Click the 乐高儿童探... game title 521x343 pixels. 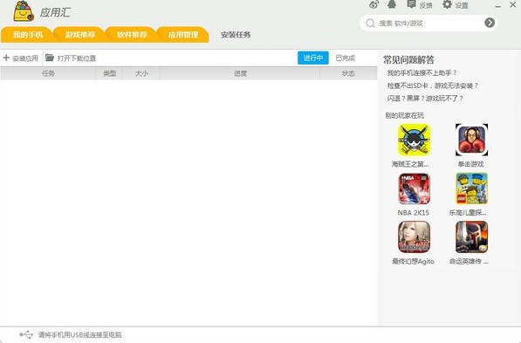(x=468, y=213)
